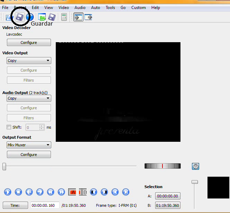Stop playback with the Stop button
The image size is (230, 213).
tap(18, 192)
